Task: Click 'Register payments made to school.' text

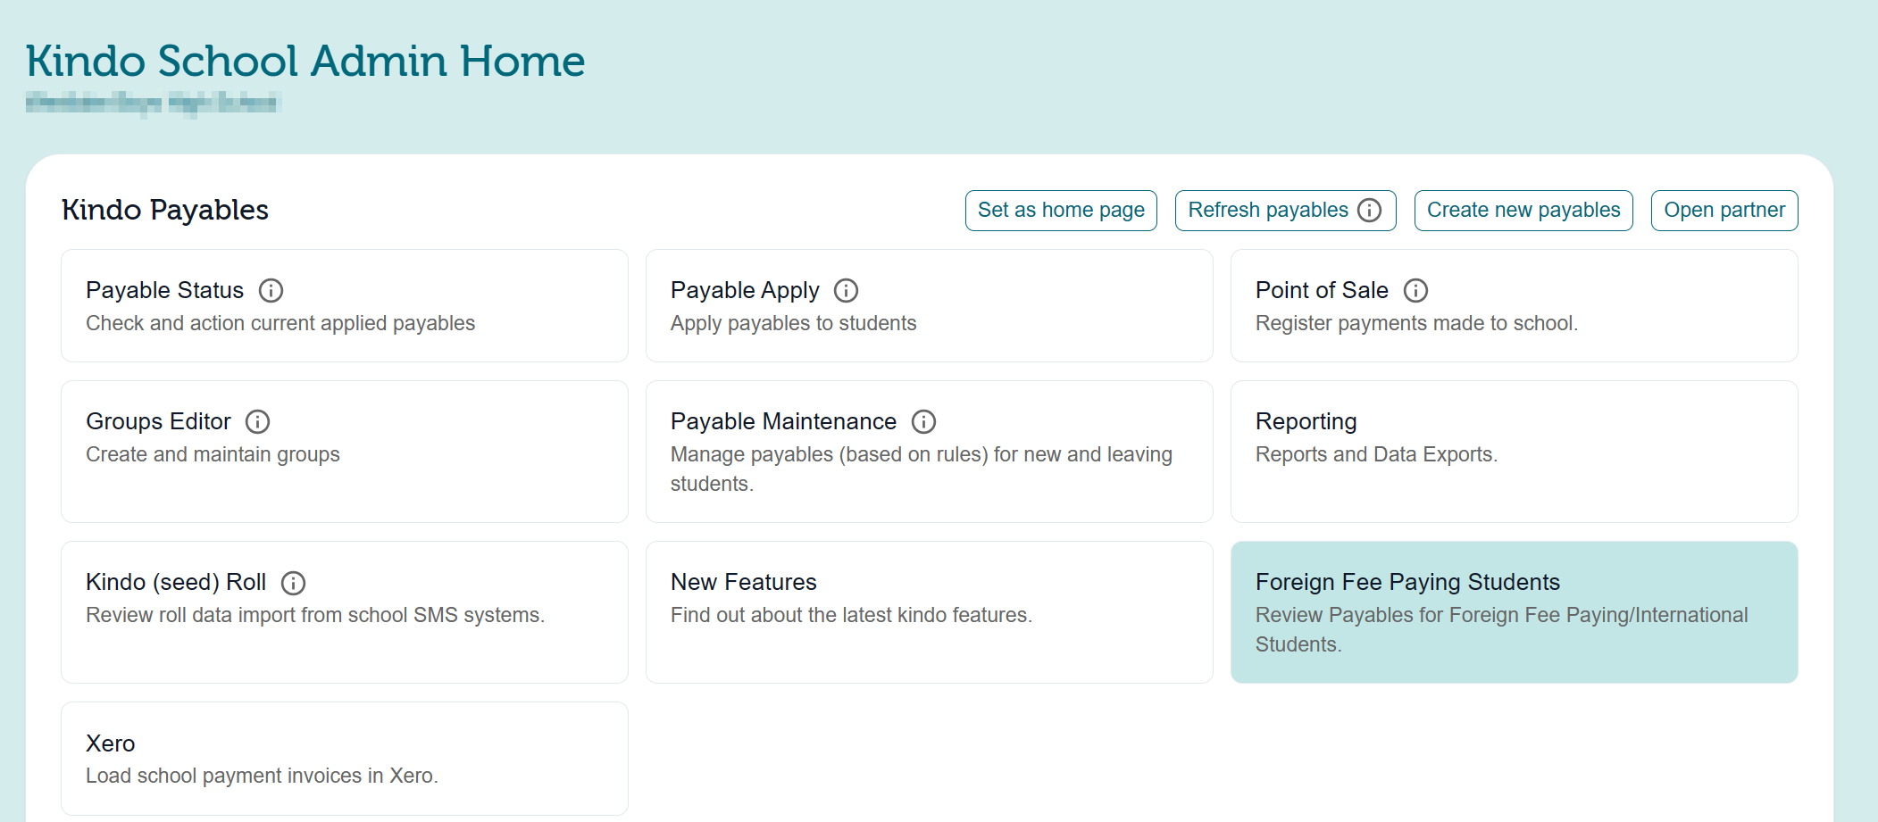Action: coord(1416,324)
